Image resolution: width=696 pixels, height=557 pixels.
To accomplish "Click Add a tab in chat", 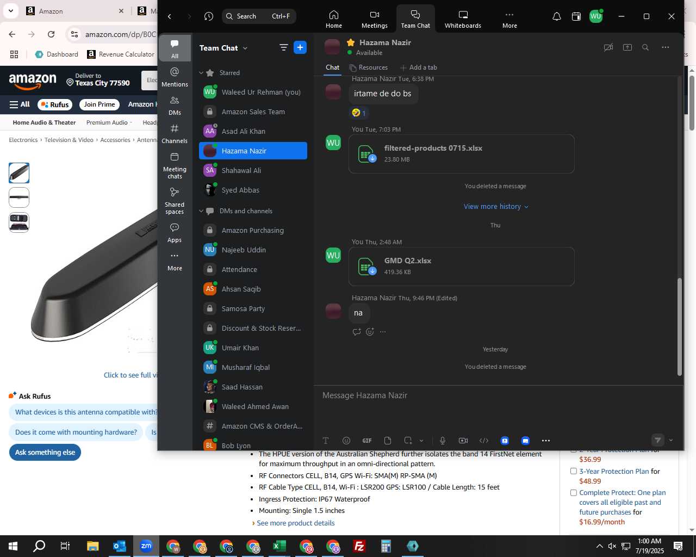I will click(419, 67).
